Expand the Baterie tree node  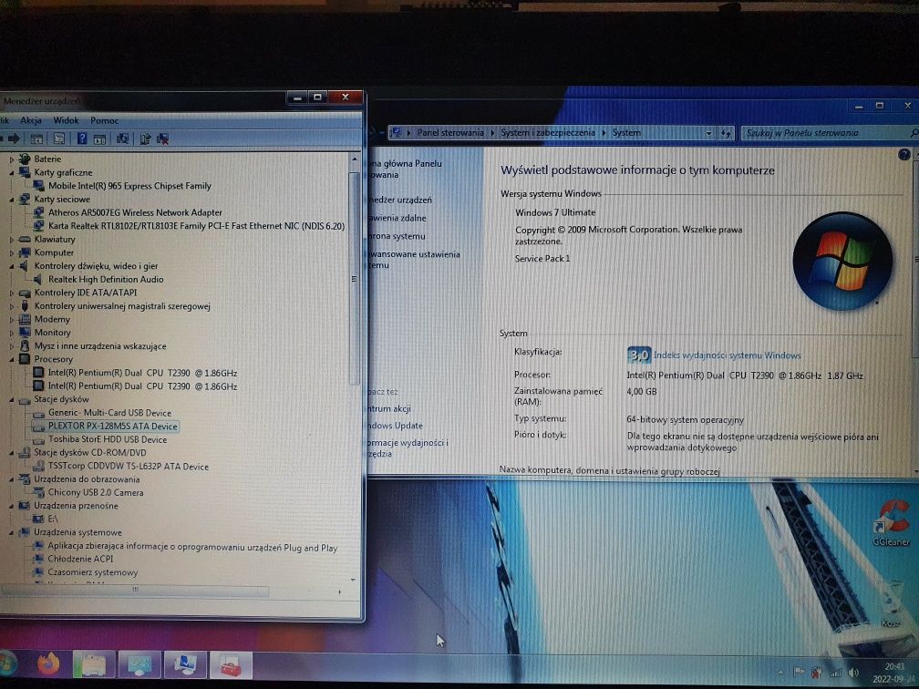[x=11, y=159]
